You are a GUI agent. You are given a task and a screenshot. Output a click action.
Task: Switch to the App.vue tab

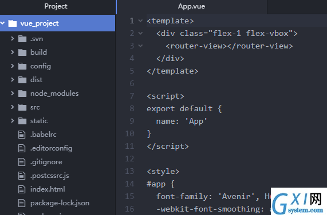pos(191,6)
